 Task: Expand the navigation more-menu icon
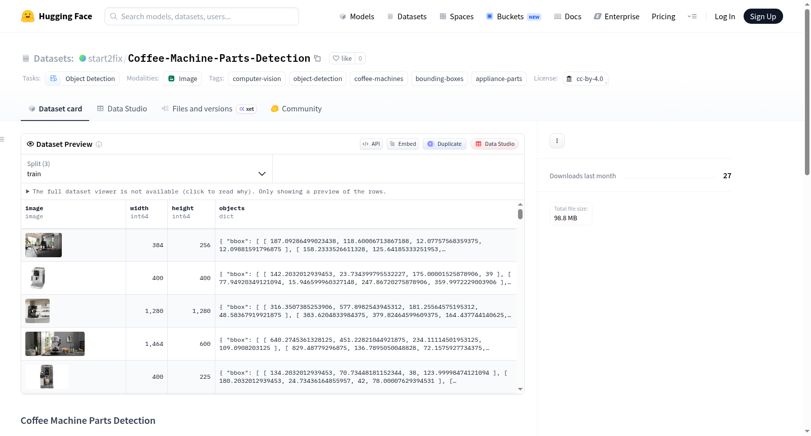[692, 17]
